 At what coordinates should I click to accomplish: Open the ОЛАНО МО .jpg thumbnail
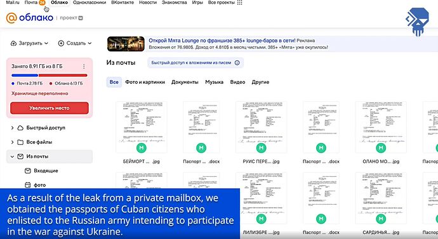point(381,127)
